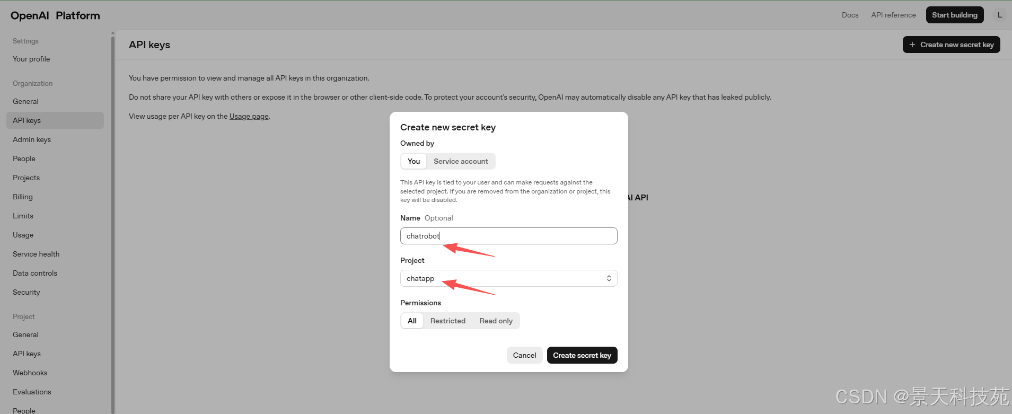The height and width of the screenshot is (414, 1012).
Task: Set permissions to All
Action: [412, 321]
